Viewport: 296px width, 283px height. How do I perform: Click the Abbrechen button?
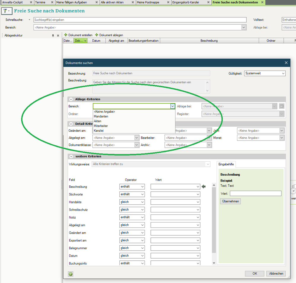[x=276, y=274]
